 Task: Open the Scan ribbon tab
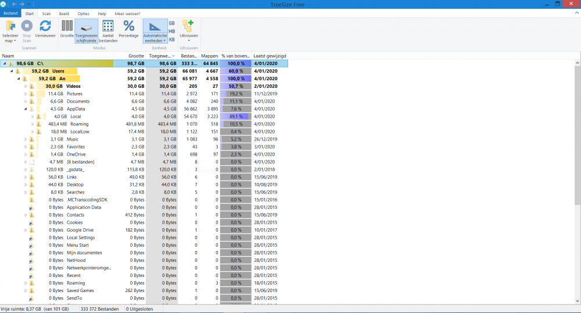pyautogui.click(x=46, y=13)
